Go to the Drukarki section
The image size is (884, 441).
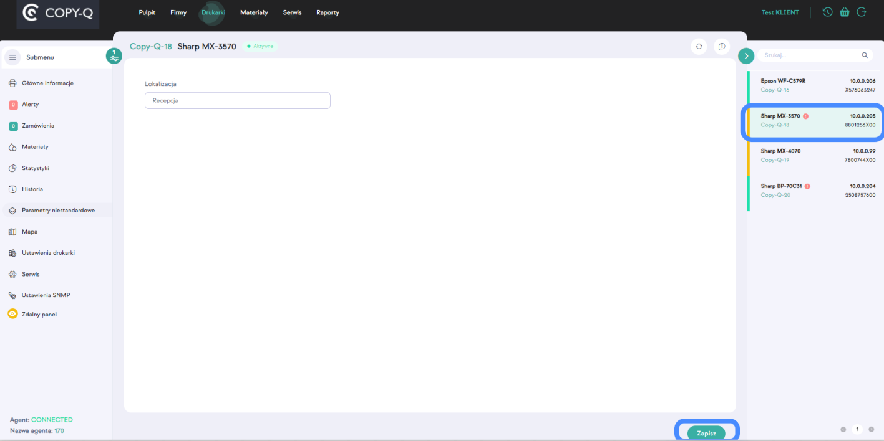[x=213, y=12]
